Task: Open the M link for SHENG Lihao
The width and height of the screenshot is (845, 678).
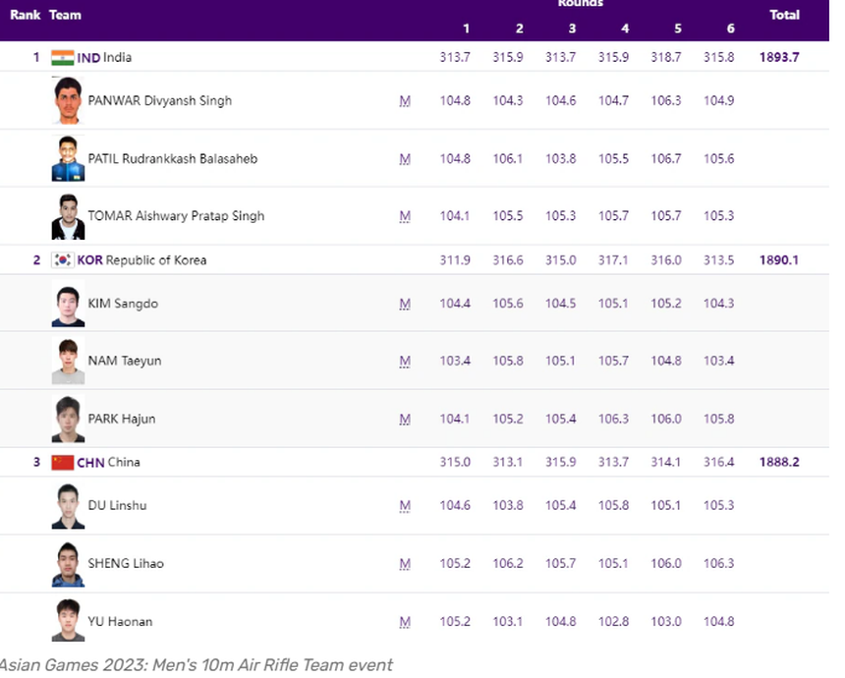Action: coord(405,564)
